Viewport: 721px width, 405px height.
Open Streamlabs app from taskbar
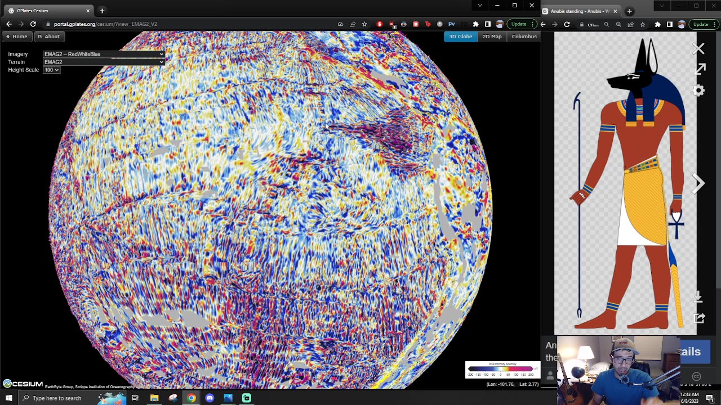click(246, 398)
